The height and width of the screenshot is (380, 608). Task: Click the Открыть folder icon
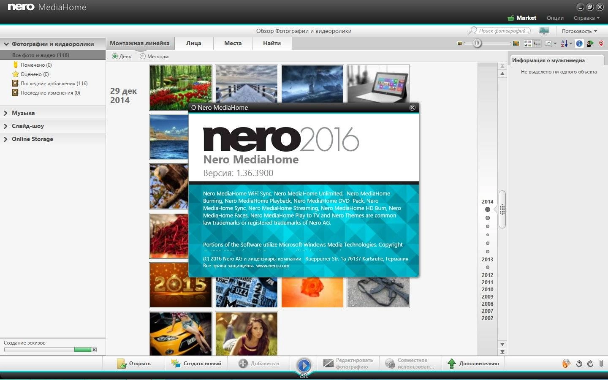[x=122, y=364]
